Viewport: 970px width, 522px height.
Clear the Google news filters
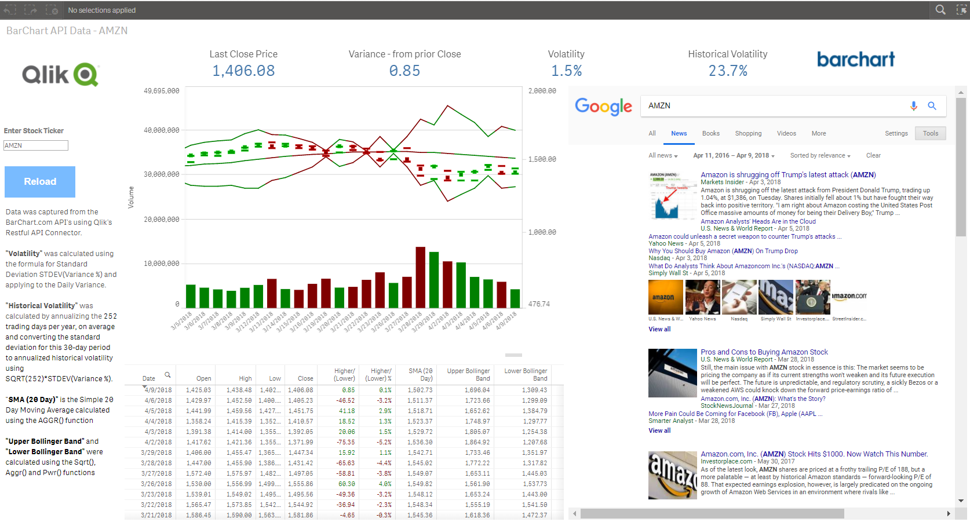tap(873, 155)
